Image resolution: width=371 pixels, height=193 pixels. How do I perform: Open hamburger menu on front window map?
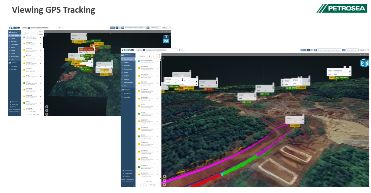pyautogui.click(x=163, y=58)
